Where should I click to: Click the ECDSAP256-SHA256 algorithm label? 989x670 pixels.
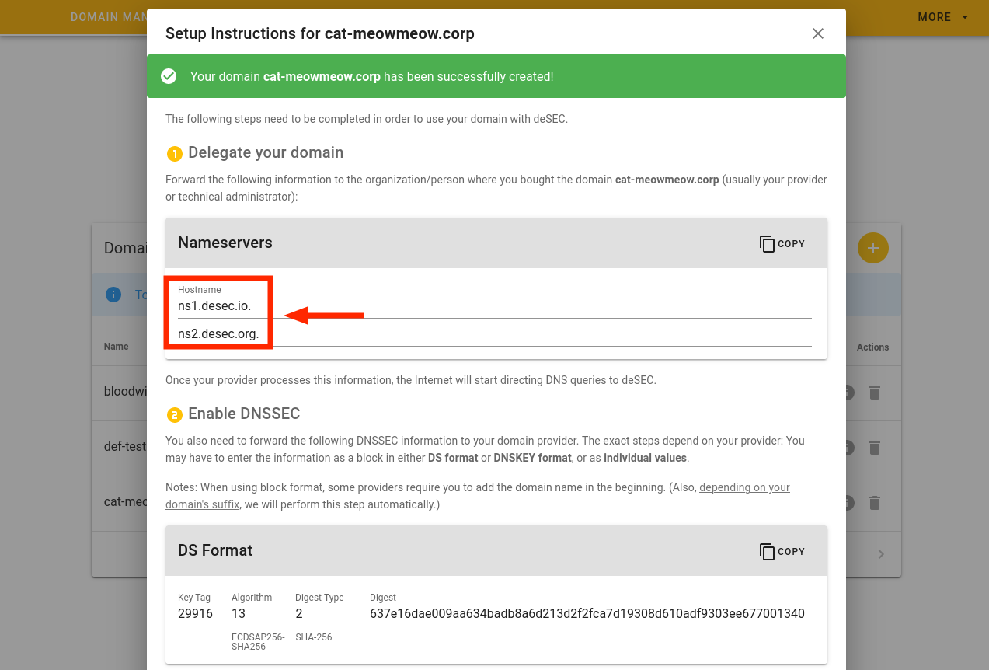[258, 642]
